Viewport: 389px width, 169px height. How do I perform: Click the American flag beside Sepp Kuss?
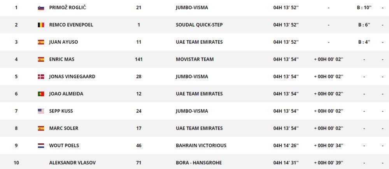pos(41,111)
